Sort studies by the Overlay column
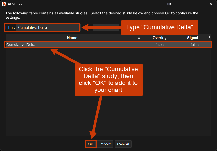The image size is (217, 151). click(x=159, y=38)
